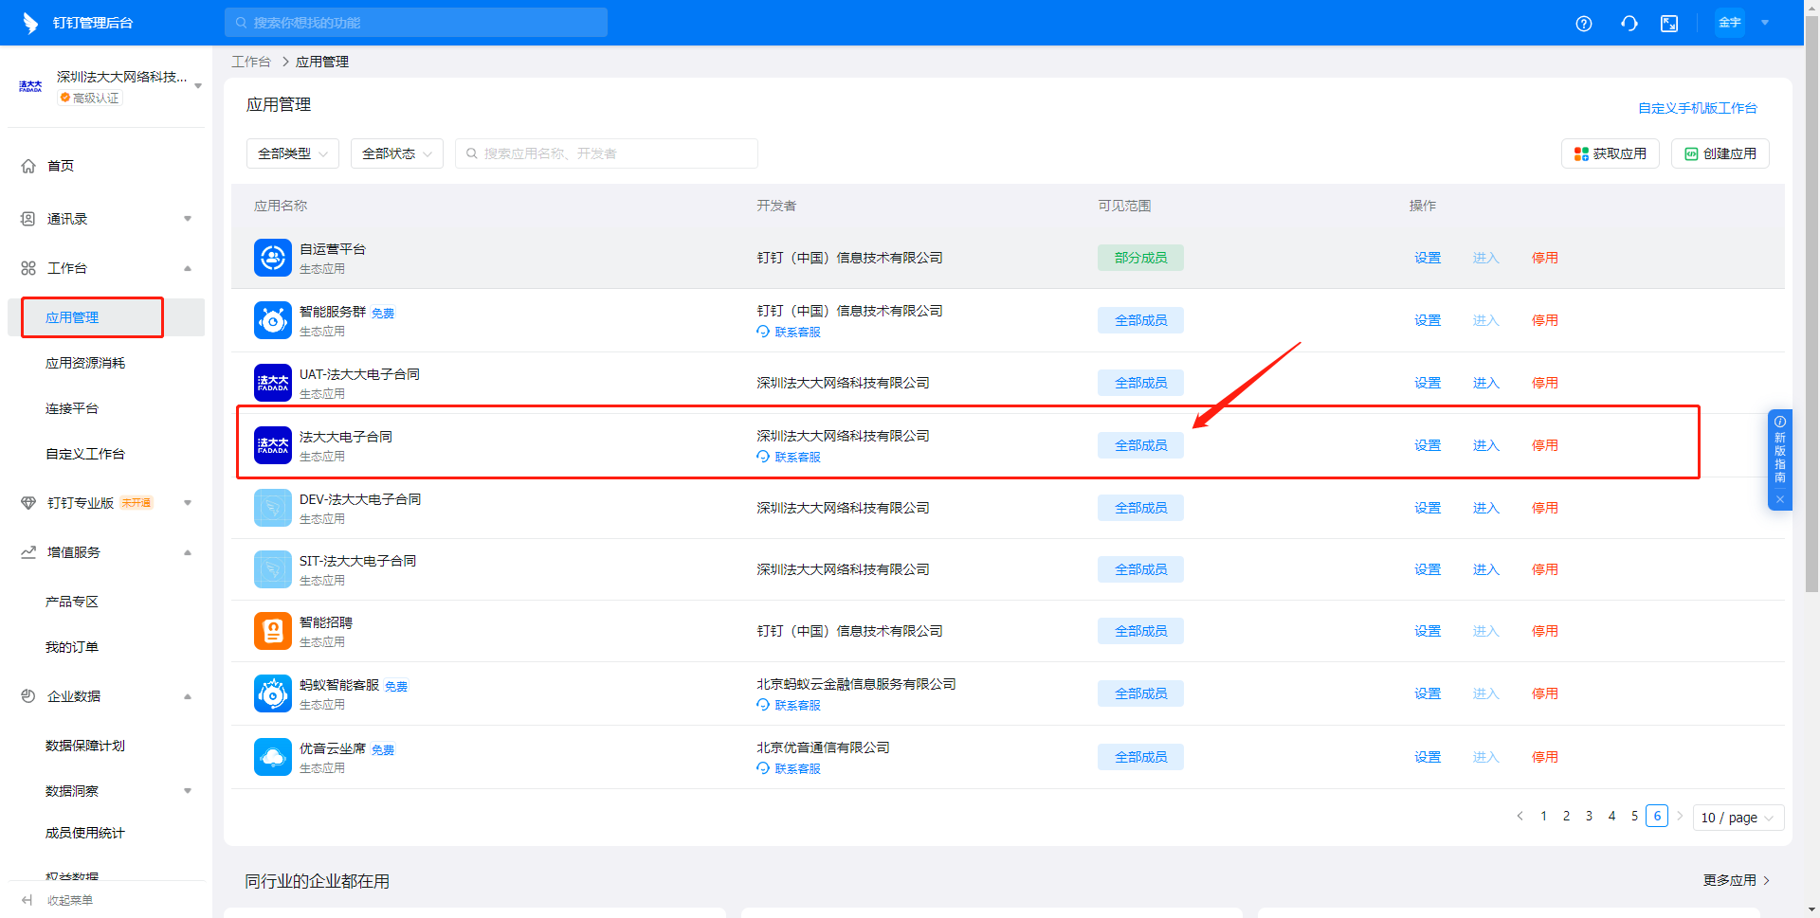Viewport: 1820px width, 918px height.
Task: Open the user account dropdown arrow
Action: 1765,23
